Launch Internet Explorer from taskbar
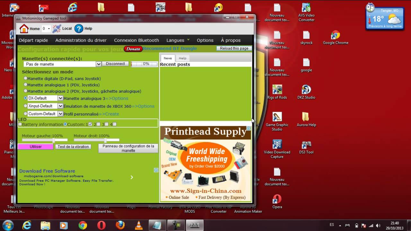 tap(27, 225)
